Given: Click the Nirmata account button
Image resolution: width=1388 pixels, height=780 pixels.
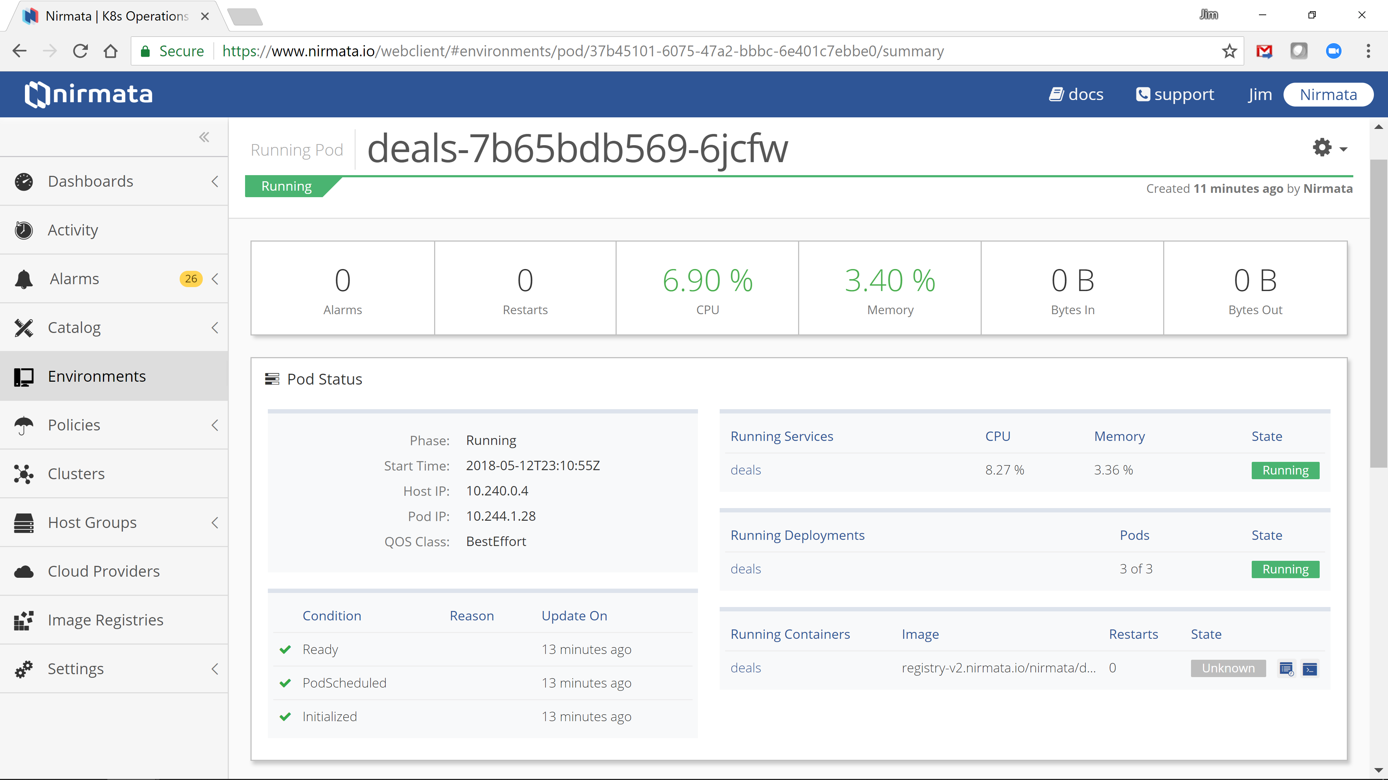Looking at the screenshot, I should click(1328, 95).
